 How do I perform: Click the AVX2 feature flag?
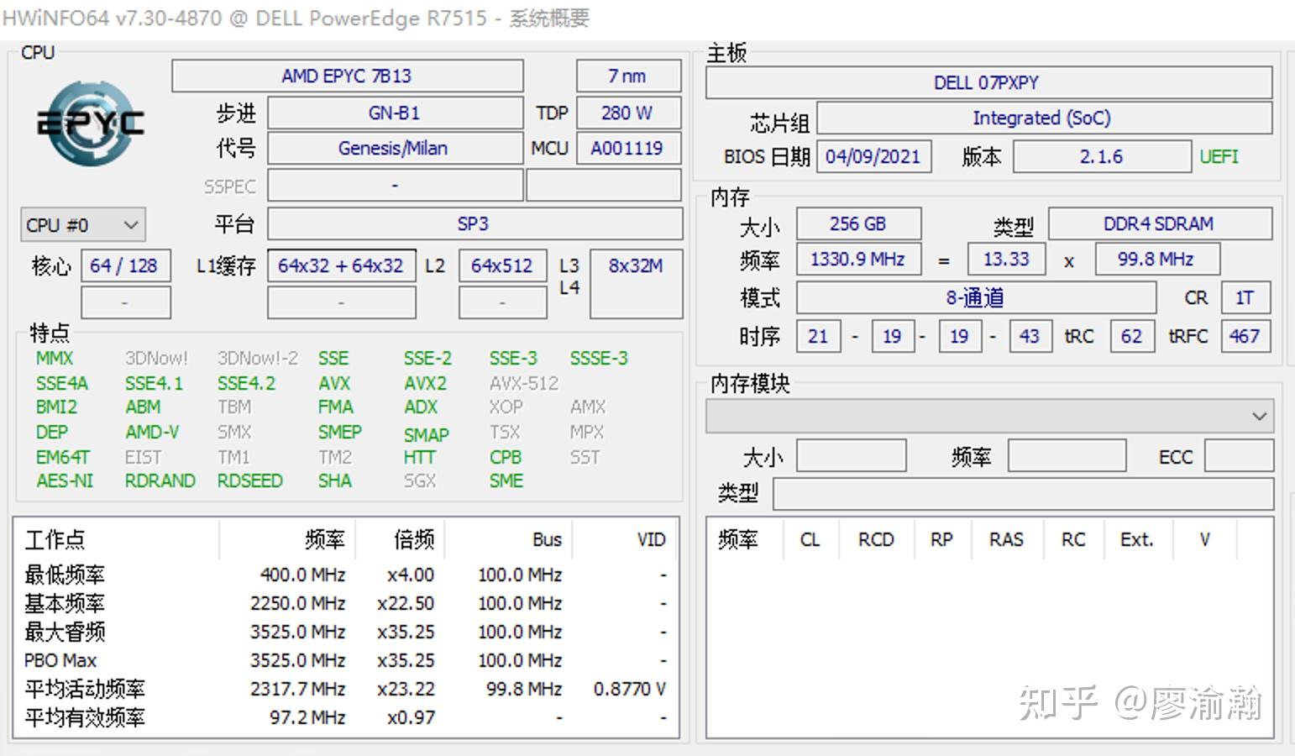pos(425,383)
